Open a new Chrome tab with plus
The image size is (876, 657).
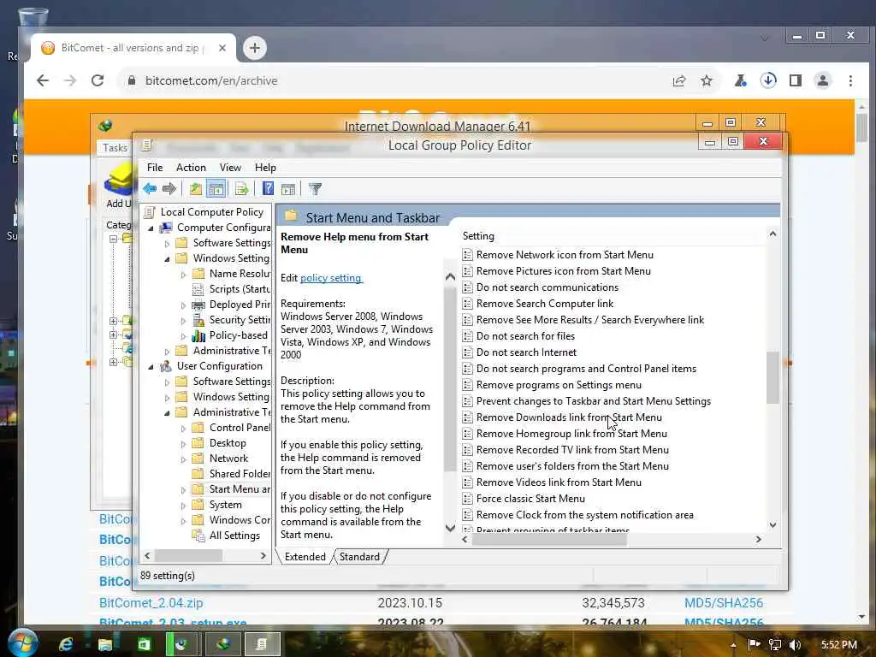[255, 48]
